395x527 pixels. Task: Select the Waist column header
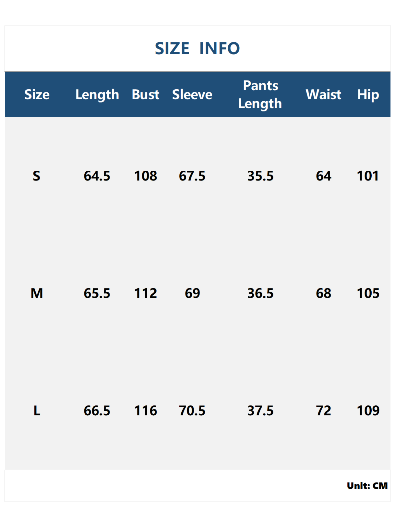point(323,95)
